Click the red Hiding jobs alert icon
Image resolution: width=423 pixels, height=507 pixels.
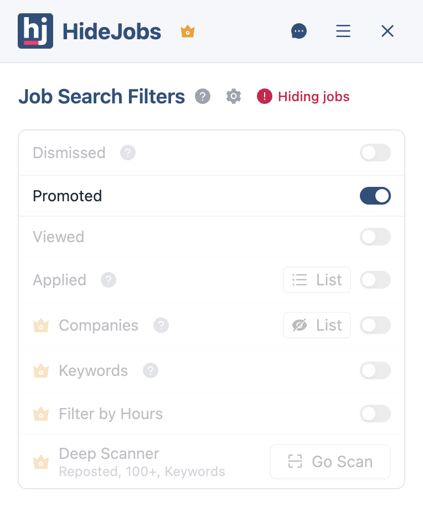(264, 96)
